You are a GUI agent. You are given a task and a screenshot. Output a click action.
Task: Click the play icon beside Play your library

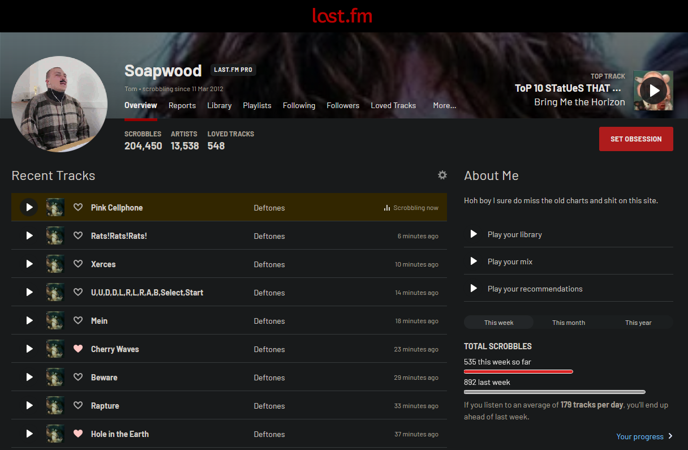pyautogui.click(x=474, y=234)
